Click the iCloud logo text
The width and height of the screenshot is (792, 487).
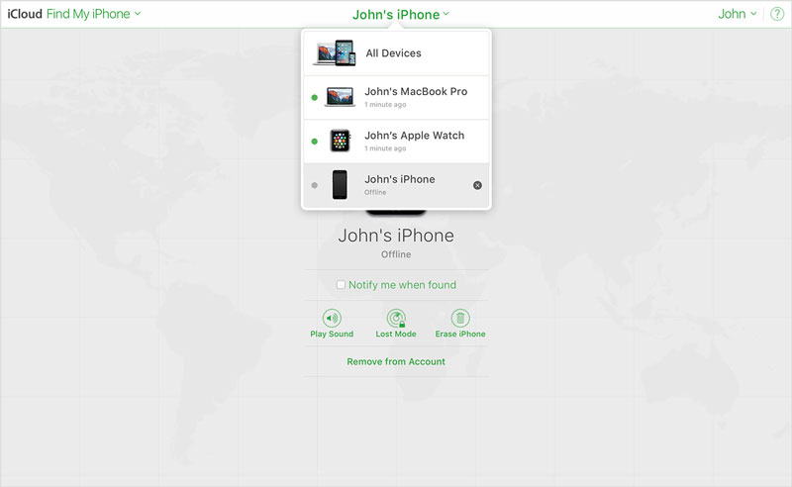(25, 14)
